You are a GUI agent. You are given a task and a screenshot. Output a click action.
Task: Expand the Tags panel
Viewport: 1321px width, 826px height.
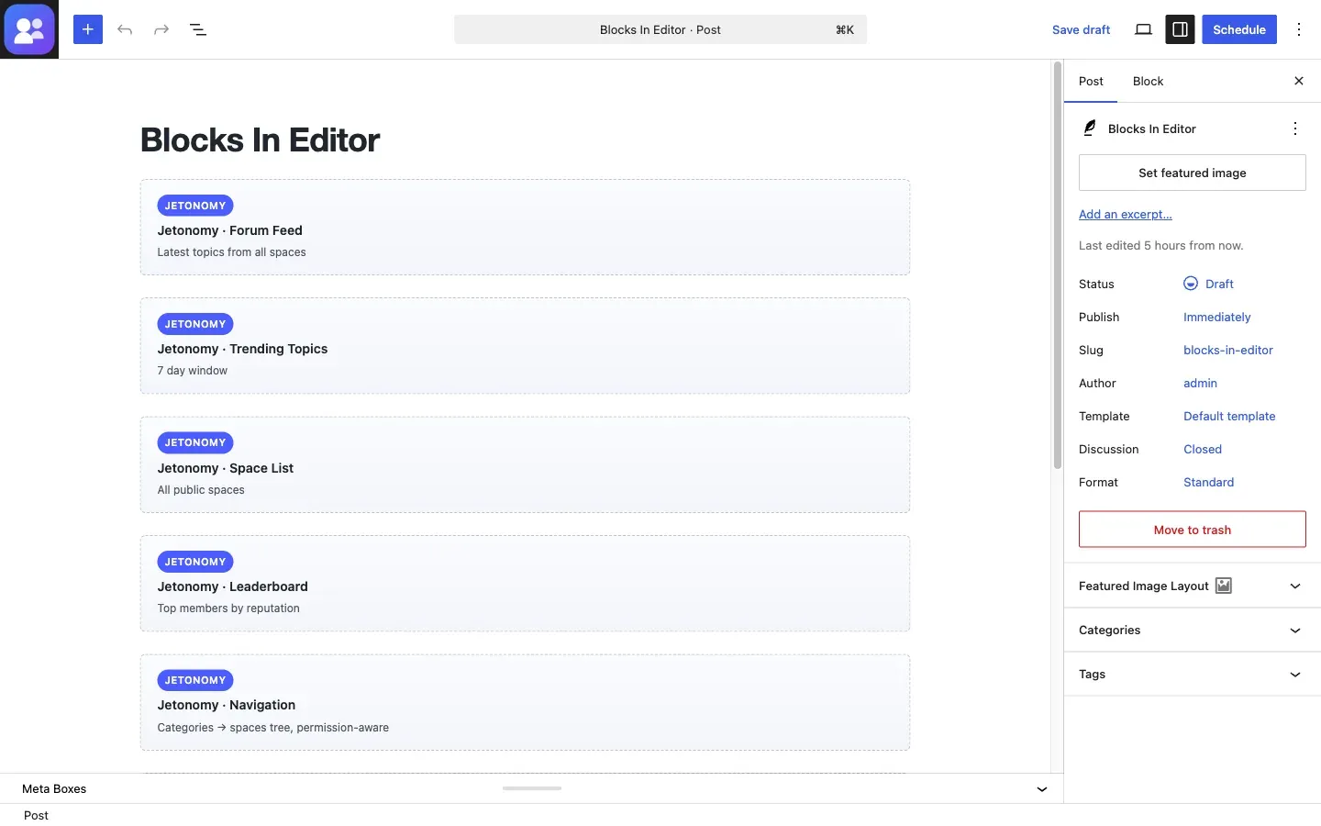1193,674
